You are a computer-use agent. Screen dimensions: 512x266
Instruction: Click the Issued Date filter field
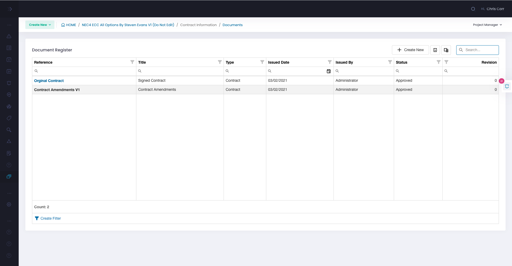coord(296,71)
